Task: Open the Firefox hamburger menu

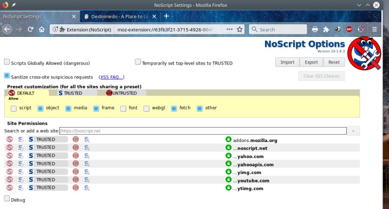Action: 374,29
